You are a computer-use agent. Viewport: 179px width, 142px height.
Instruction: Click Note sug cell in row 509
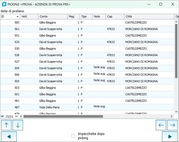99,67
